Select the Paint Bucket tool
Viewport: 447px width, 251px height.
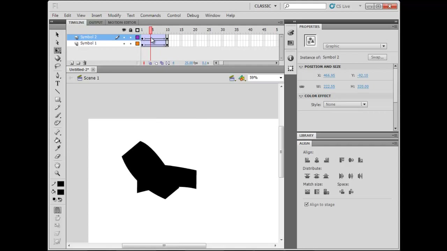(58, 140)
